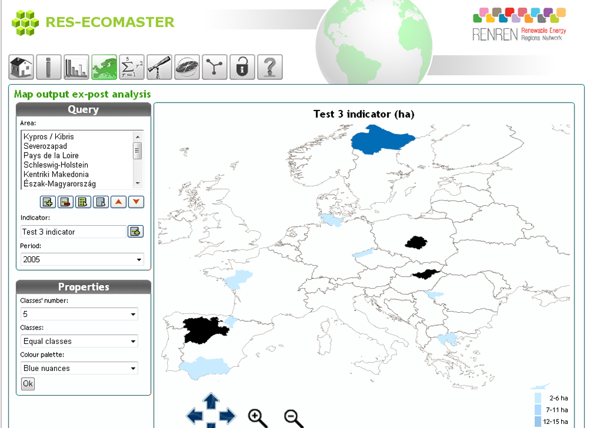Click the third area list icon with green arrow
The height and width of the screenshot is (428, 590).
(83, 202)
